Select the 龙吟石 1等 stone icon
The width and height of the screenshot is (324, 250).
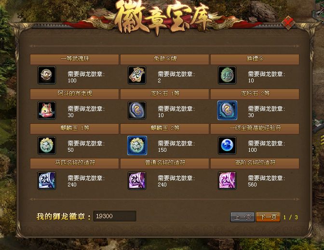137,110
